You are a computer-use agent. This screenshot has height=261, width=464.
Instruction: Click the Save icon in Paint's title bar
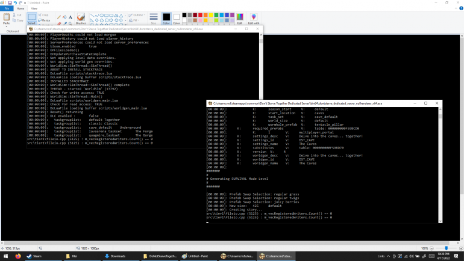click(10, 2)
